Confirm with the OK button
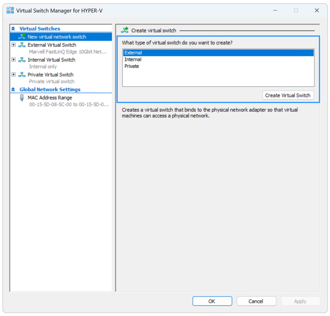The height and width of the screenshot is (316, 330). (x=212, y=301)
